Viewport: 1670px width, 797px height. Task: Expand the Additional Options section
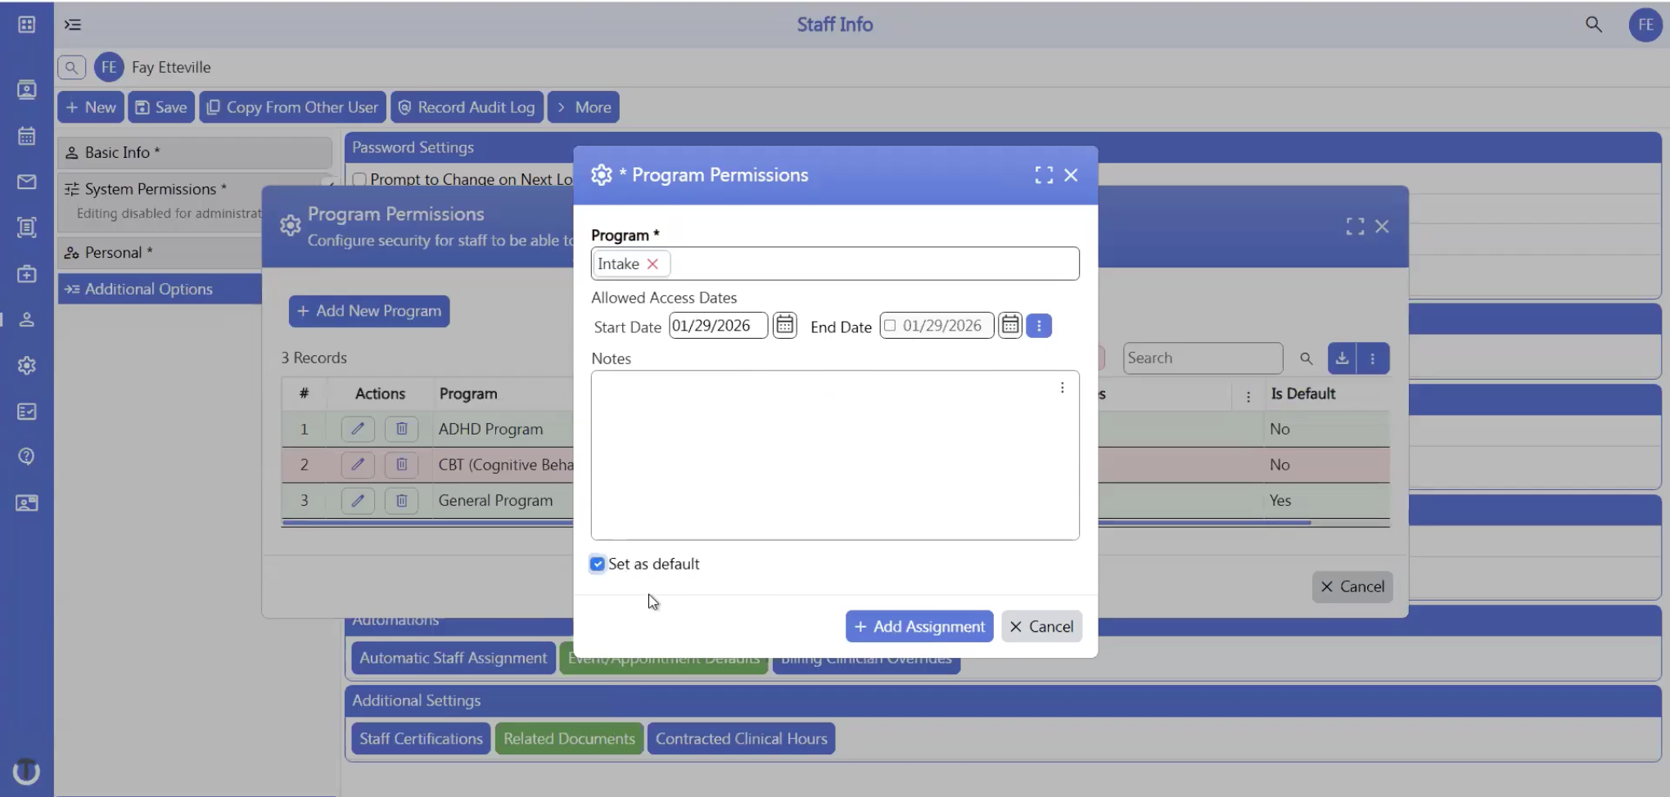coord(148,288)
